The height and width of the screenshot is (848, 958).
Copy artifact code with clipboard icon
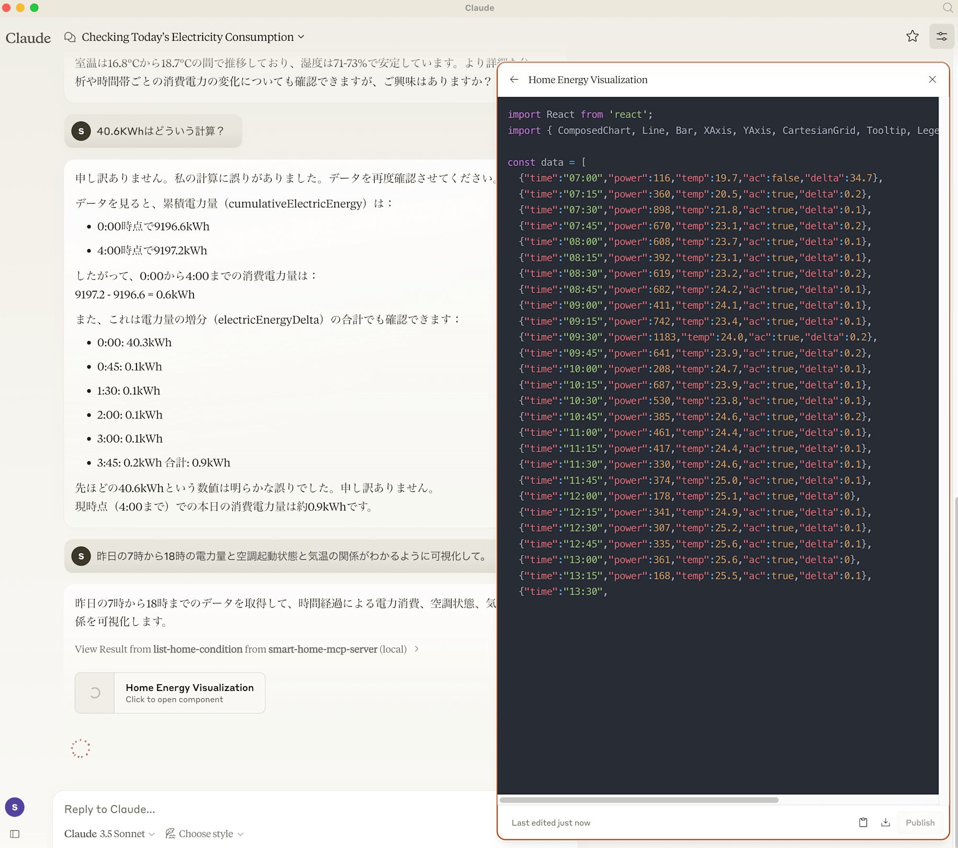point(863,822)
